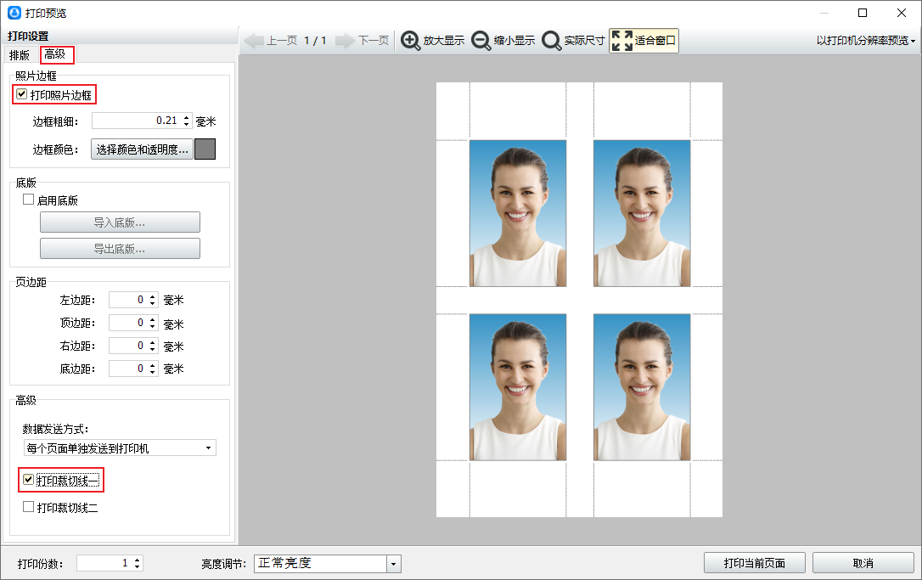Click the fit to window icon
922x580 pixels.
[x=622, y=41]
